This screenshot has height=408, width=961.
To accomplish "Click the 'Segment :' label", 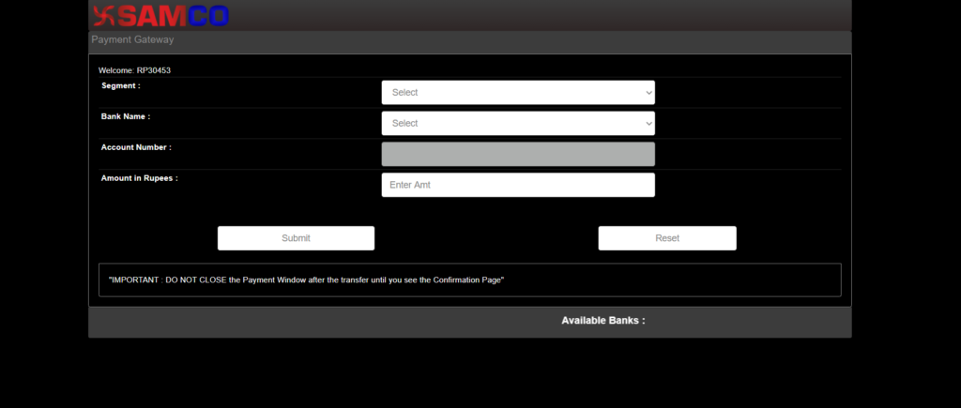I will [x=121, y=85].
